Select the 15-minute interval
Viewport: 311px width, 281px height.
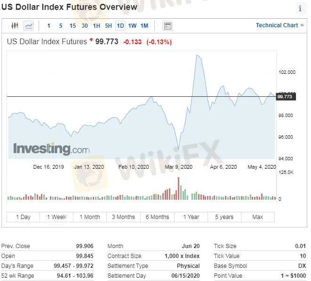click(72, 26)
